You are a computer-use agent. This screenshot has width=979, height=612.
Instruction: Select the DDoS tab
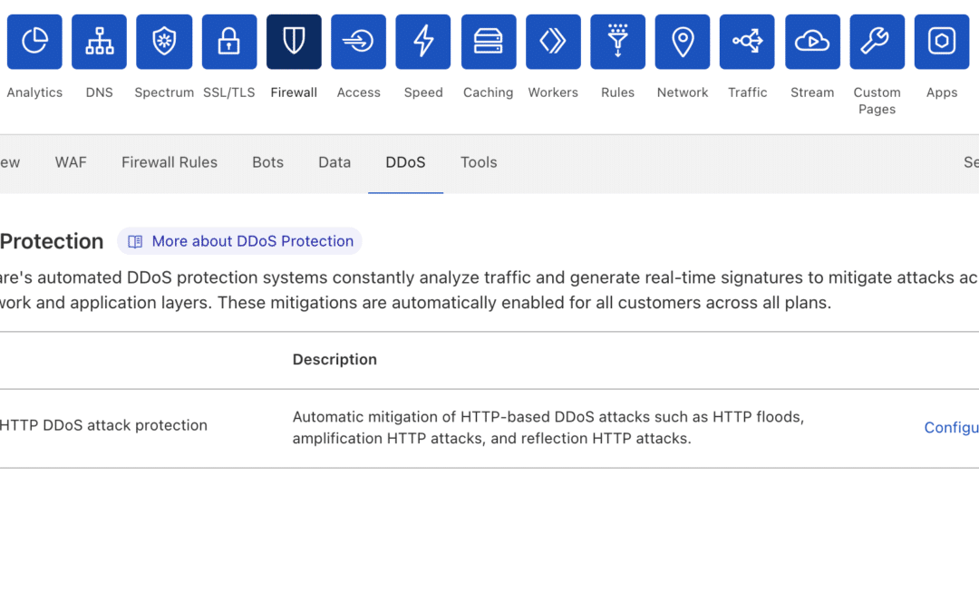tap(405, 162)
